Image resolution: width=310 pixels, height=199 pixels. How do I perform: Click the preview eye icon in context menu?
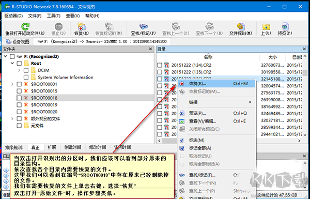pos(182,113)
